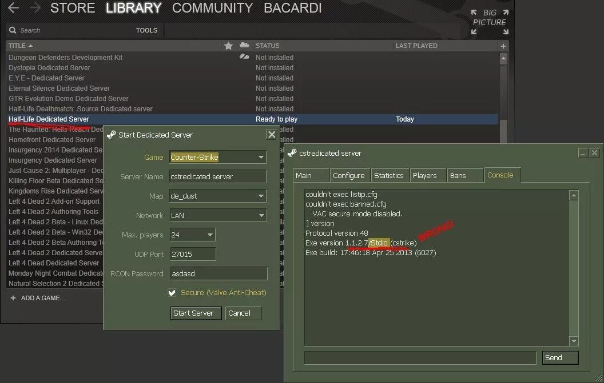Click cloud icon on Dungeon Defenders row
604x383 pixels.
244,57
